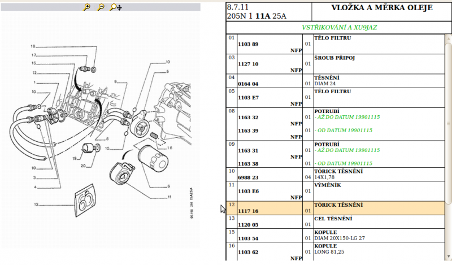Image resolution: width=452 pixels, height=265 pixels.
Task: Open part number 1103 89
Action: 248,44
